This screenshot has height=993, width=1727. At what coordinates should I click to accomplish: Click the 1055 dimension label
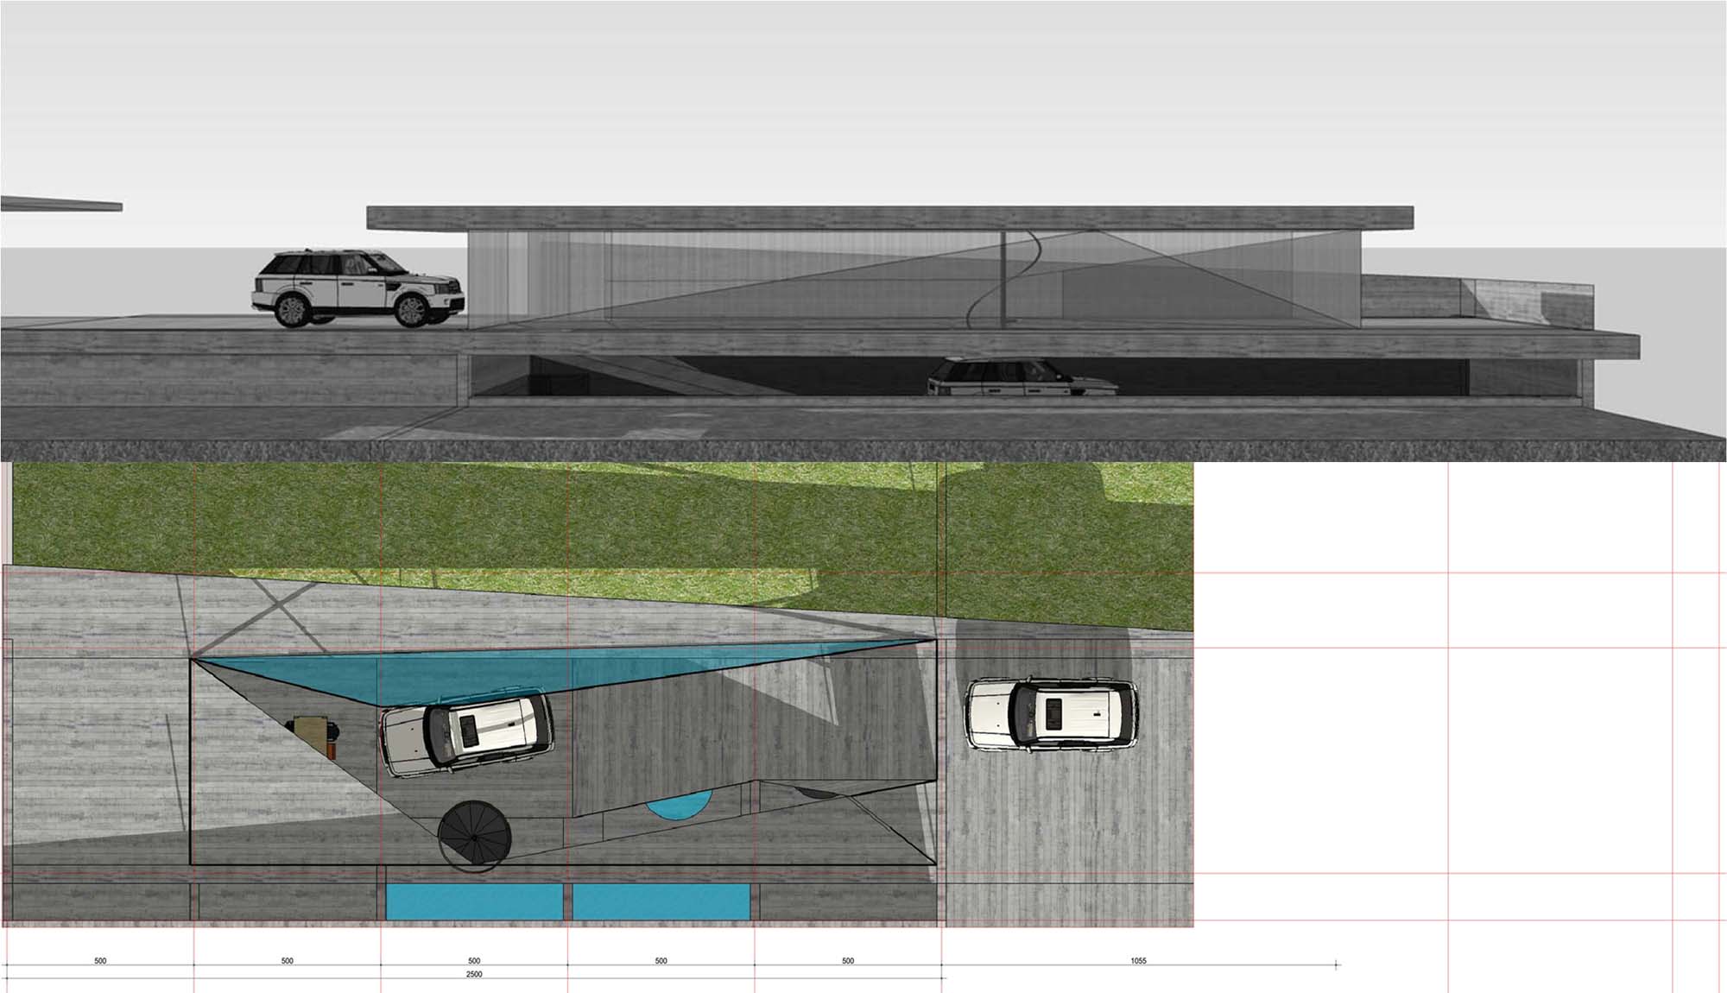tap(1138, 960)
